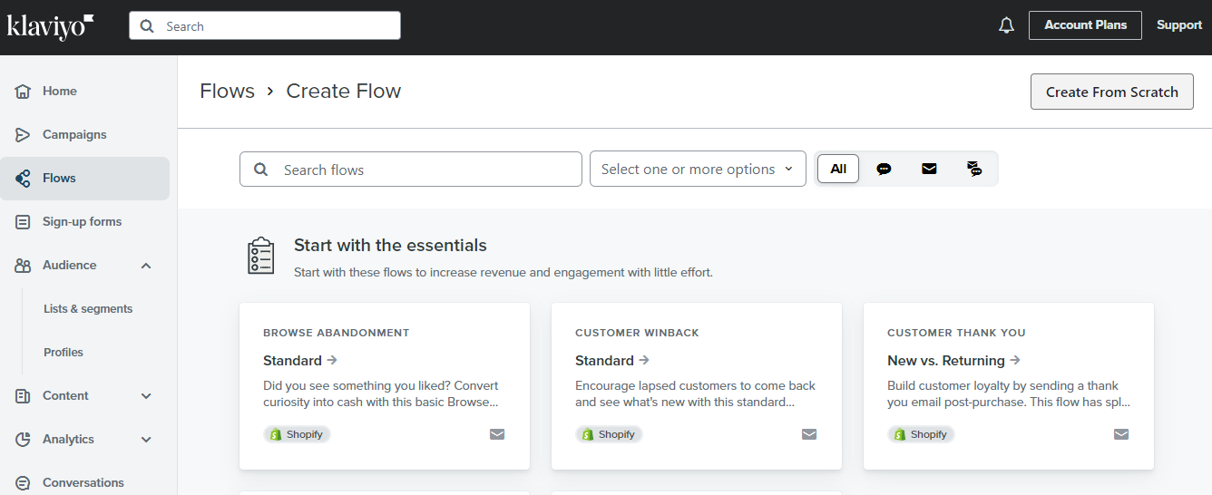
Task: Open the Account Plans button
Action: click(1085, 25)
